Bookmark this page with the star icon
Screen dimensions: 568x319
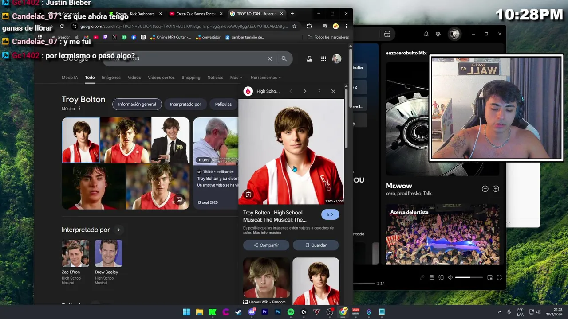tap(294, 26)
